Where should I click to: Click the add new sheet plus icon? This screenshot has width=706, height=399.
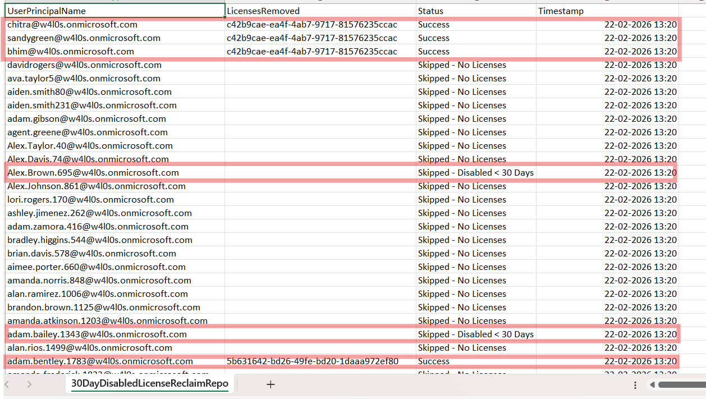click(x=271, y=384)
